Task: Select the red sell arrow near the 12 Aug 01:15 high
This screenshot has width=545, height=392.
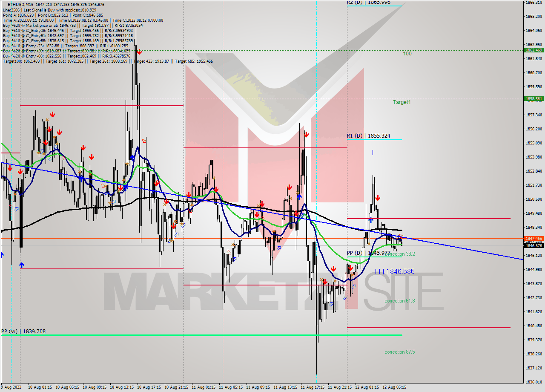Action: (378, 197)
